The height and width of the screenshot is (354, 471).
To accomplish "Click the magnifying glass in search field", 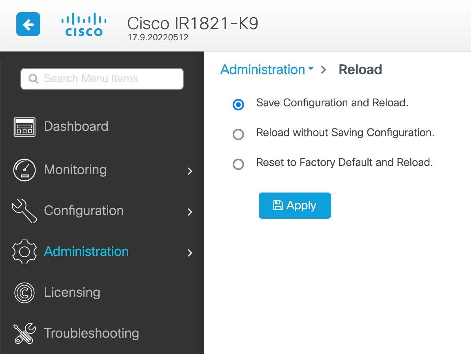I will point(33,78).
